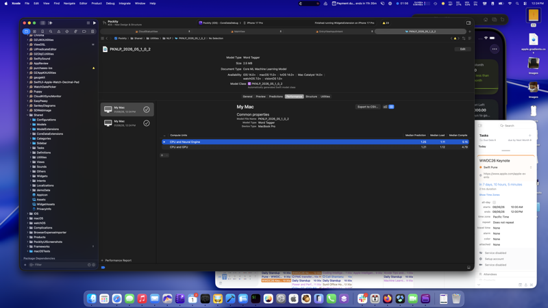This screenshot has height=308, width=548.
Task: Switch to the General tab
Action: point(247,97)
